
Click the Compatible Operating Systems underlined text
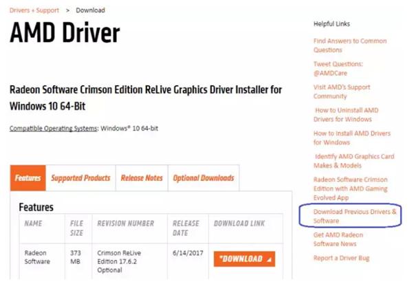tap(54, 129)
